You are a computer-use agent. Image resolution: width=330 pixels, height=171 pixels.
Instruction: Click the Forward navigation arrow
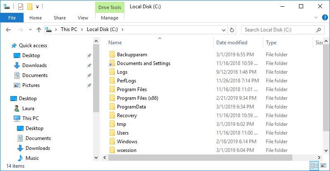tap(21, 30)
